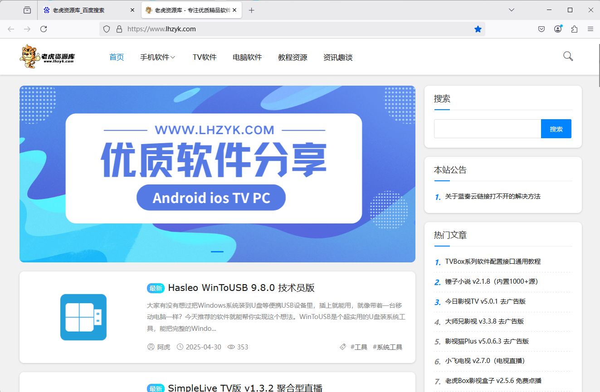Click the 老虎资源库 tiger logo
The width and height of the screenshot is (600, 392).
click(x=47, y=57)
